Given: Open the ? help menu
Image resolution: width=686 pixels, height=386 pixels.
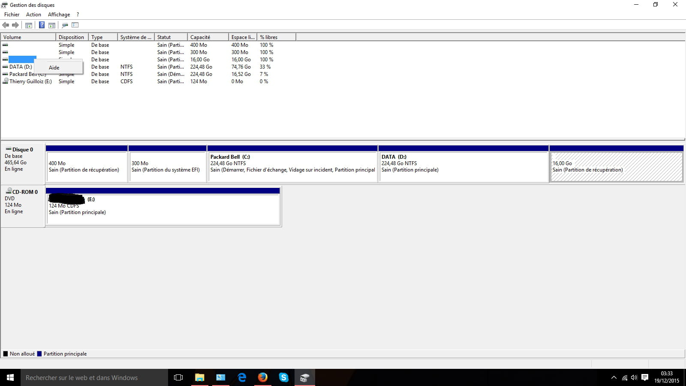Looking at the screenshot, I should pyautogui.click(x=78, y=15).
